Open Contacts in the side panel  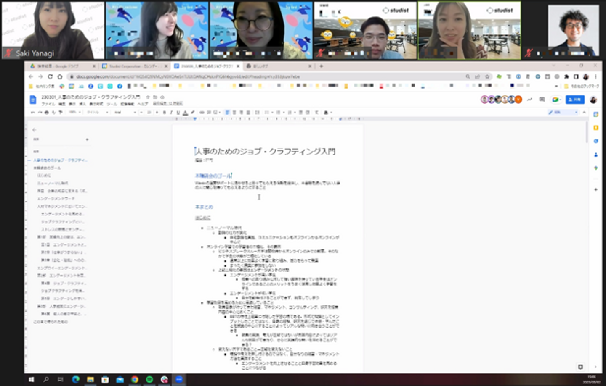tap(596, 155)
